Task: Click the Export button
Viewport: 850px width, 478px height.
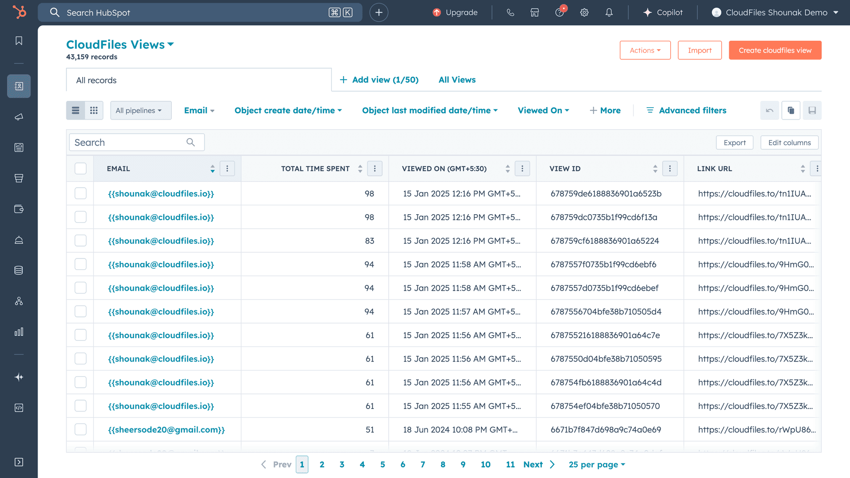Action: pos(734,142)
